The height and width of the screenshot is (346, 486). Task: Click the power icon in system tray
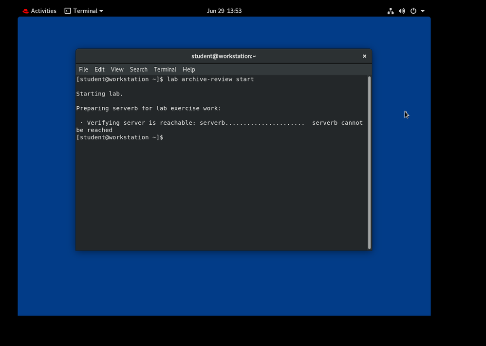413,11
